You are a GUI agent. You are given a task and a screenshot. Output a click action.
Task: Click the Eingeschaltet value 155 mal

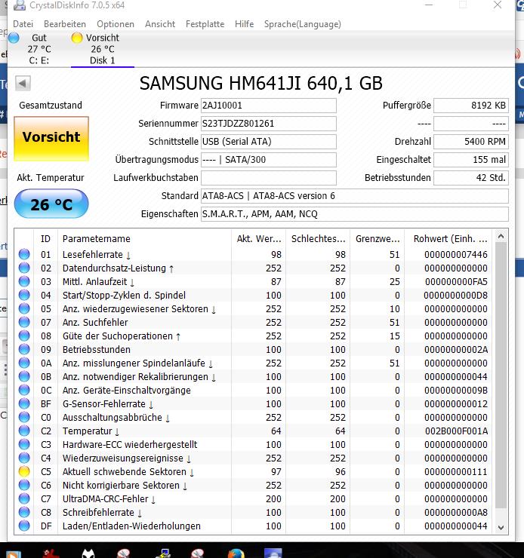[471, 160]
